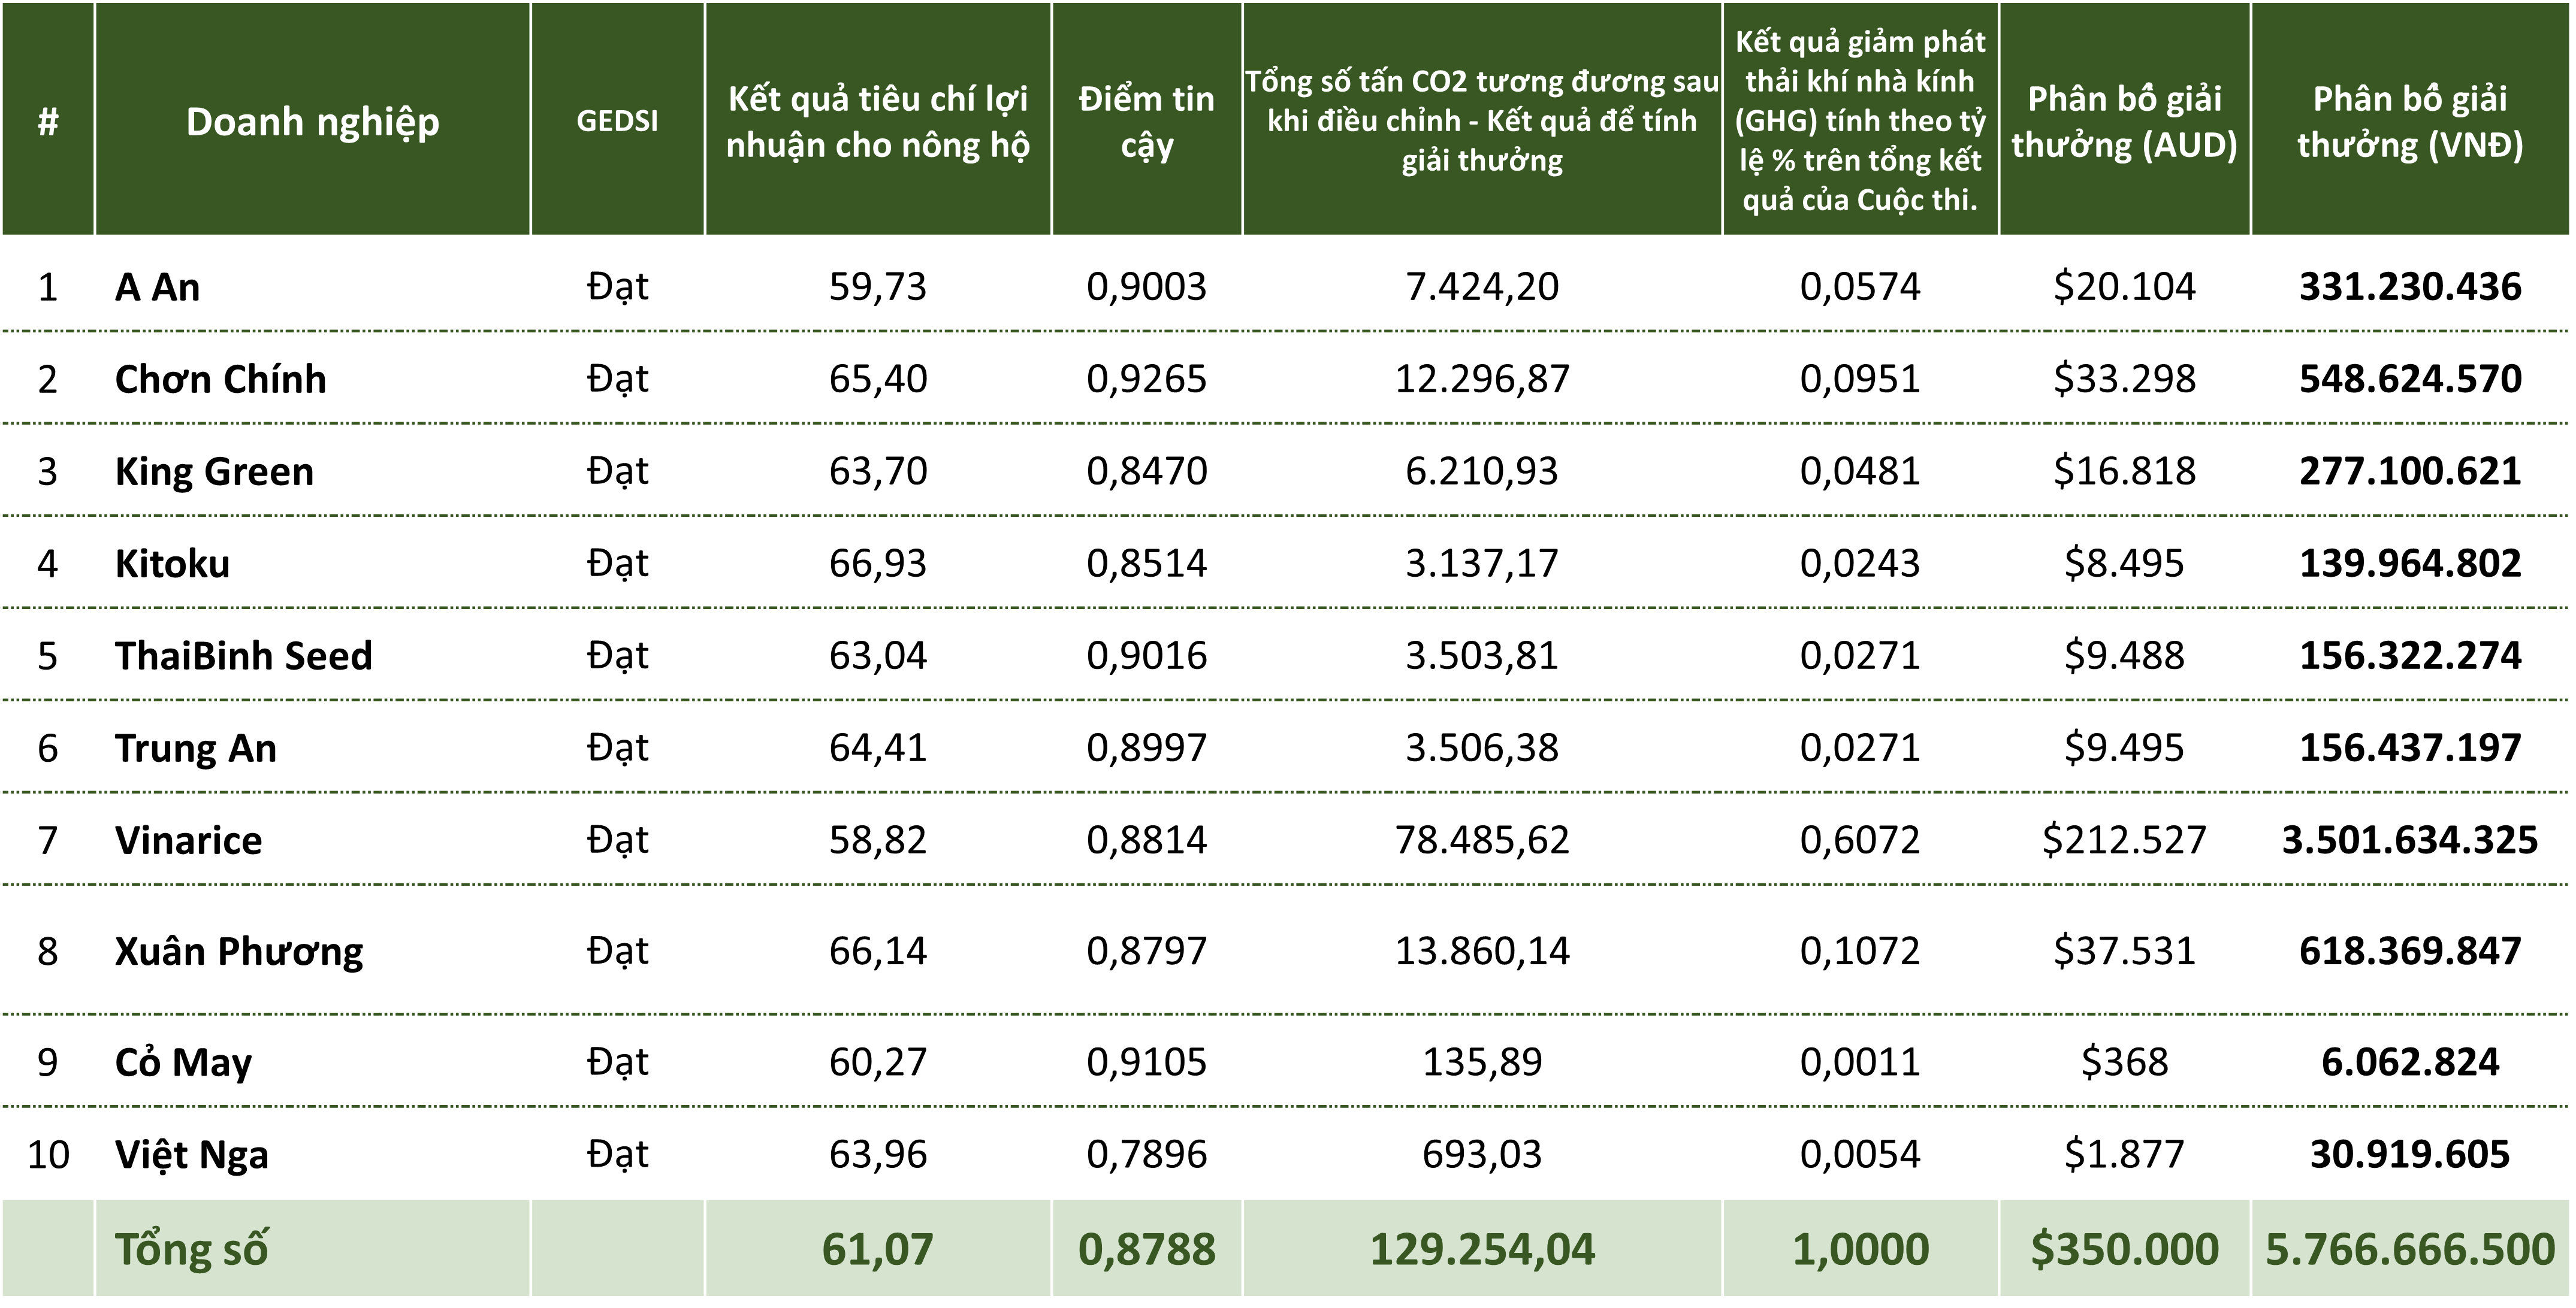Click the total value 61,07
This screenshot has width=2576, height=1308.
[877, 1249]
